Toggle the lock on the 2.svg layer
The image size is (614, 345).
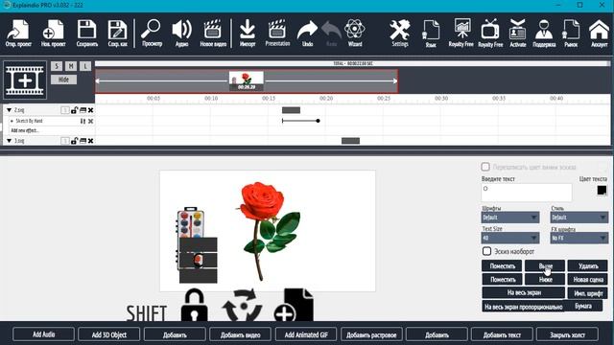(74, 110)
